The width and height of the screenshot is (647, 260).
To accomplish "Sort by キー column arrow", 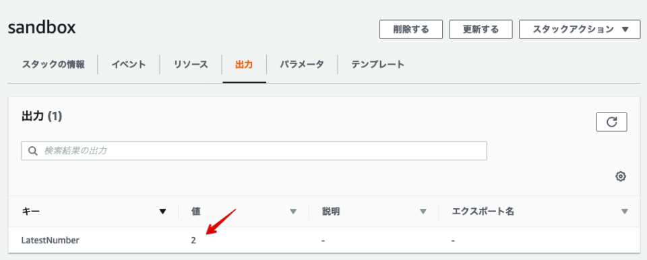I will [x=162, y=212].
